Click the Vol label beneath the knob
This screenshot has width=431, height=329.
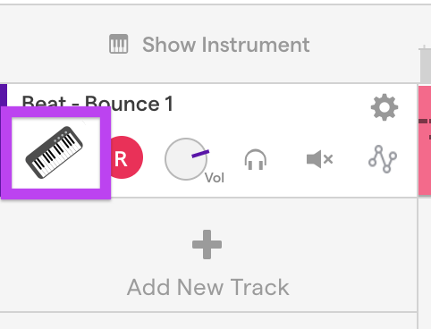click(x=215, y=178)
